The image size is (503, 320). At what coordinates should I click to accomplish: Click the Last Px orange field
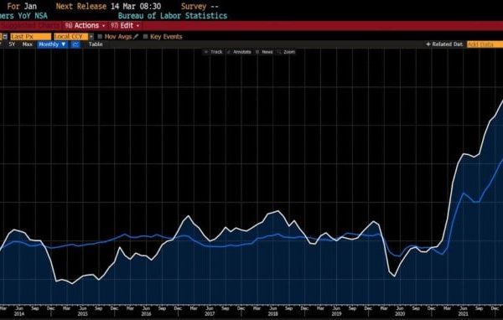tap(30, 37)
